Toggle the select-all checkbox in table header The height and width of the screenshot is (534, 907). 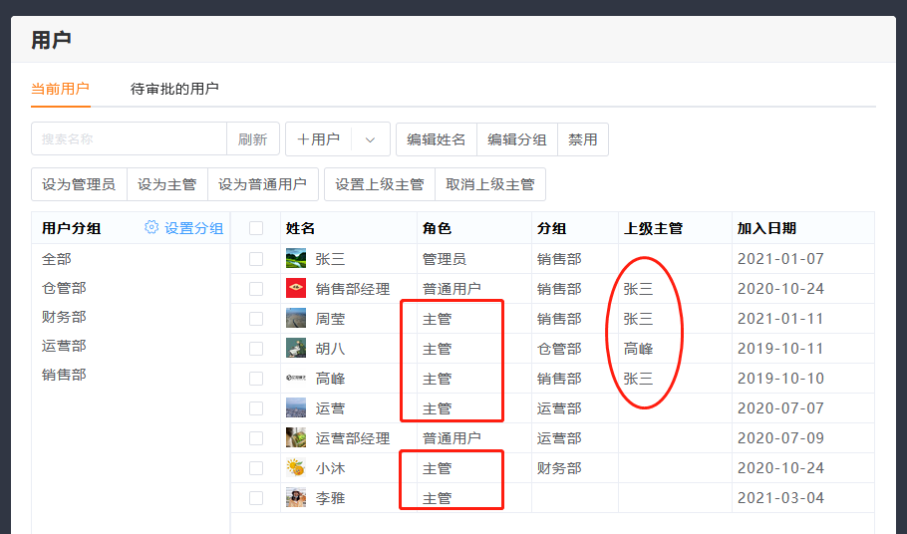256,228
